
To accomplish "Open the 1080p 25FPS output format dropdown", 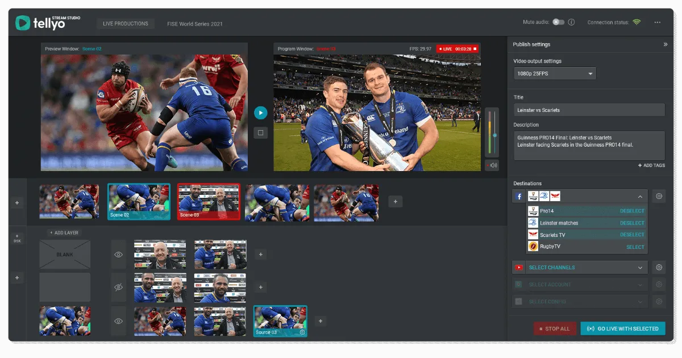I will [x=555, y=73].
